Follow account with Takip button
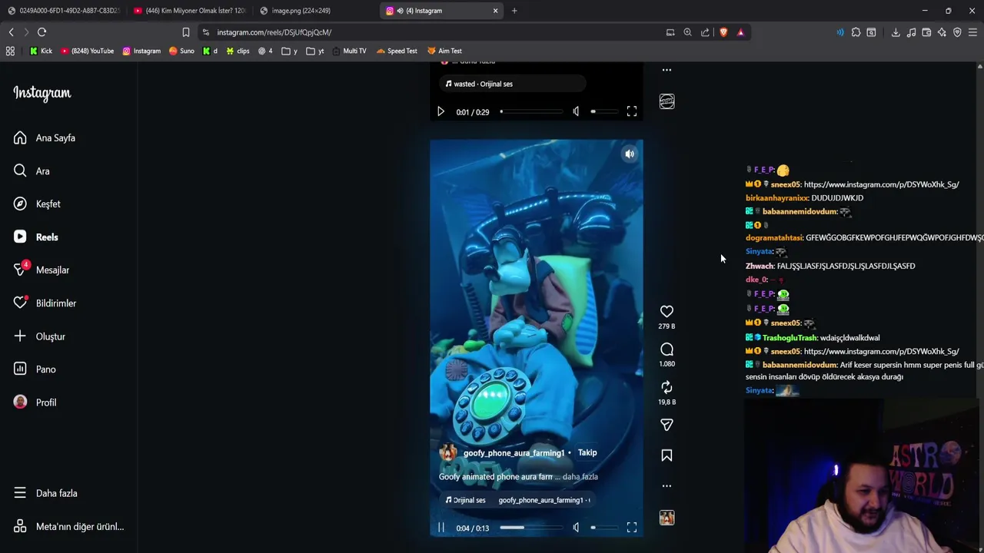 (x=587, y=452)
